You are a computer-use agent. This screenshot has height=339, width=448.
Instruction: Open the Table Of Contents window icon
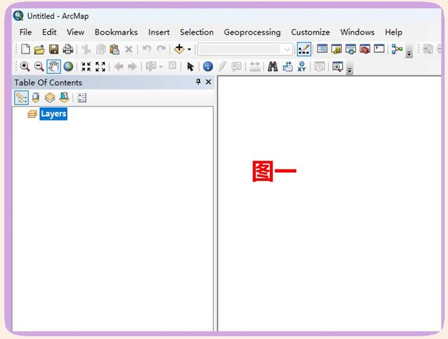(x=322, y=49)
